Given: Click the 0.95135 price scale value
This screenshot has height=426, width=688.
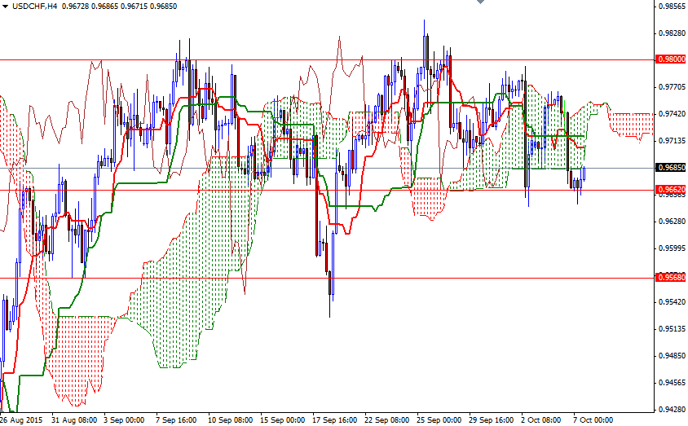Looking at the screenshot, I should (670, 329).
